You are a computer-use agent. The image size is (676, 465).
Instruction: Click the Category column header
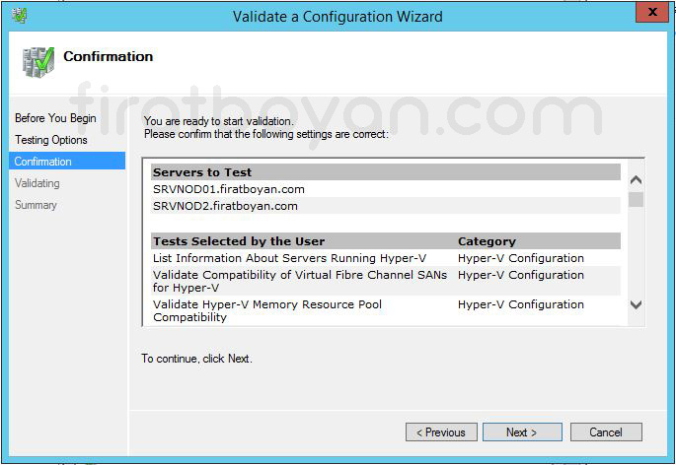[x=487, y=241]
